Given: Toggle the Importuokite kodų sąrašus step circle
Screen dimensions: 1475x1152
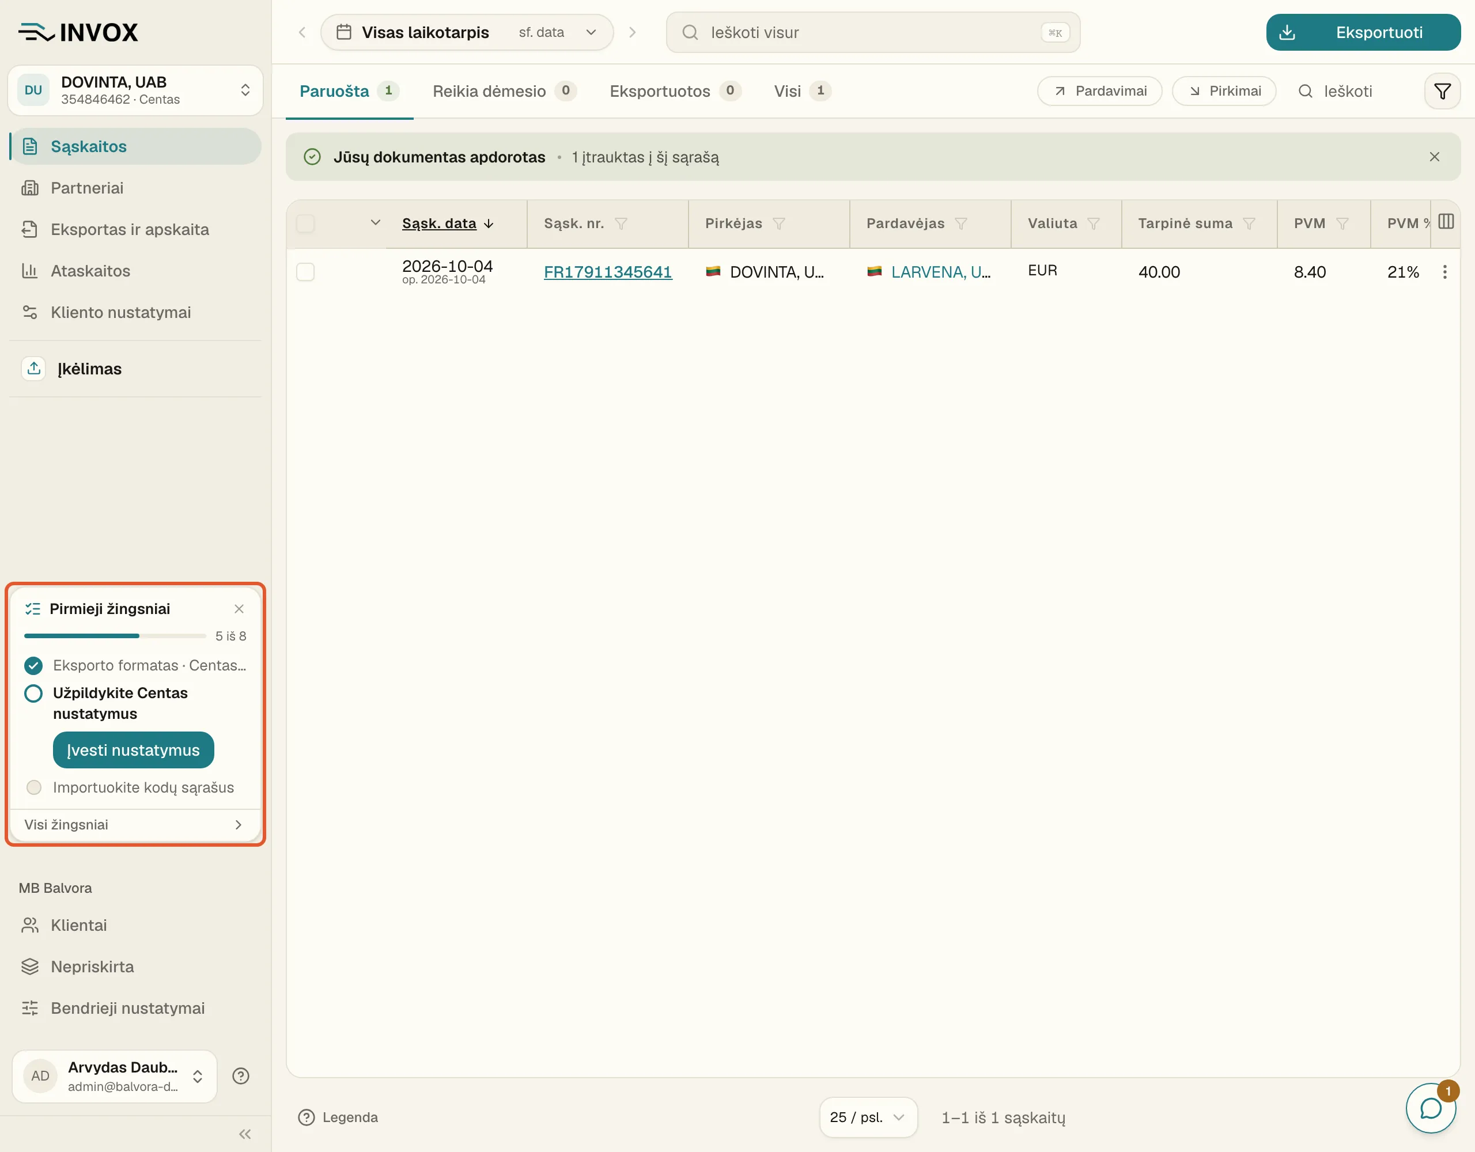Looking at the screenshot, I should (33, 788).
